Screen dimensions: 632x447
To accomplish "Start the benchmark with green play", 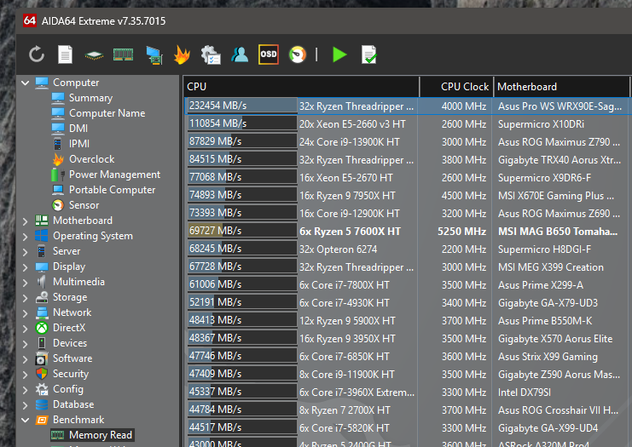I will pyautogui.click(x=339, y=54).
